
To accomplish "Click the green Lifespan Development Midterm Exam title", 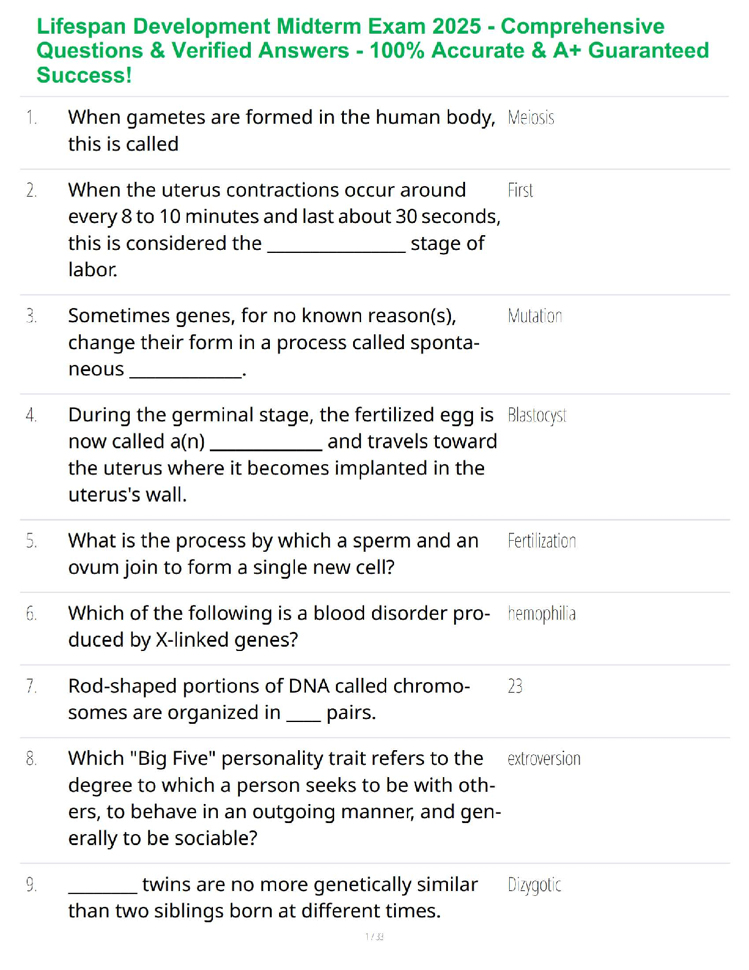I will (x=372, y=50).
